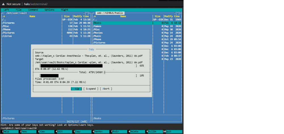Screen dimensions: 284x134
Task: Sort left panel by Name column header
Action: [32, 16]
